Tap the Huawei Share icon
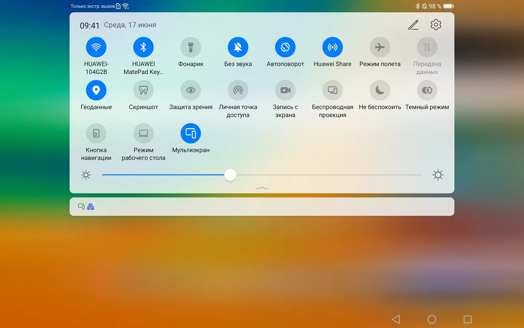The image size is (524, 328). pos(332,47)
